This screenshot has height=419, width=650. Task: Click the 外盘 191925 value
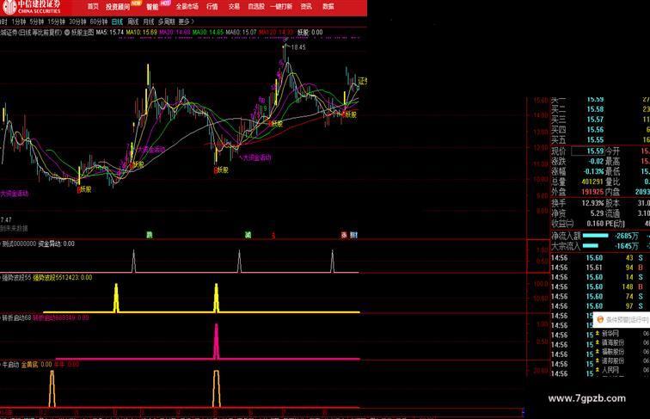(592, 192)
